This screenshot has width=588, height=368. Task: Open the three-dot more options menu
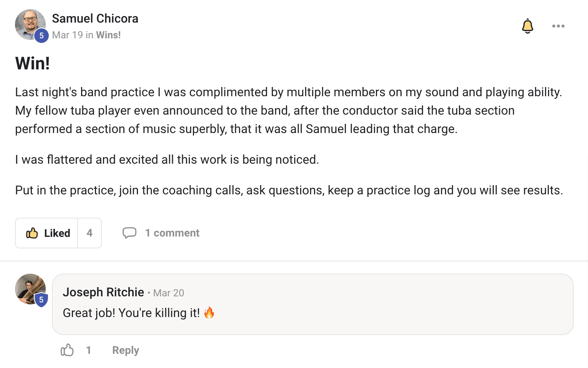pyautogui.click(x=558, y=26)
